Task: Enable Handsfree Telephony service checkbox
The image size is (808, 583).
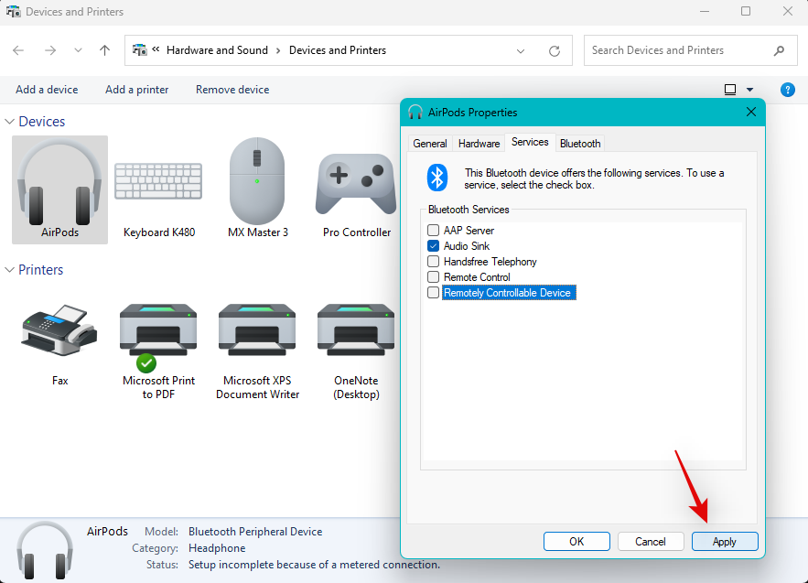Action: pyautogui.click(x=434, y=262)
